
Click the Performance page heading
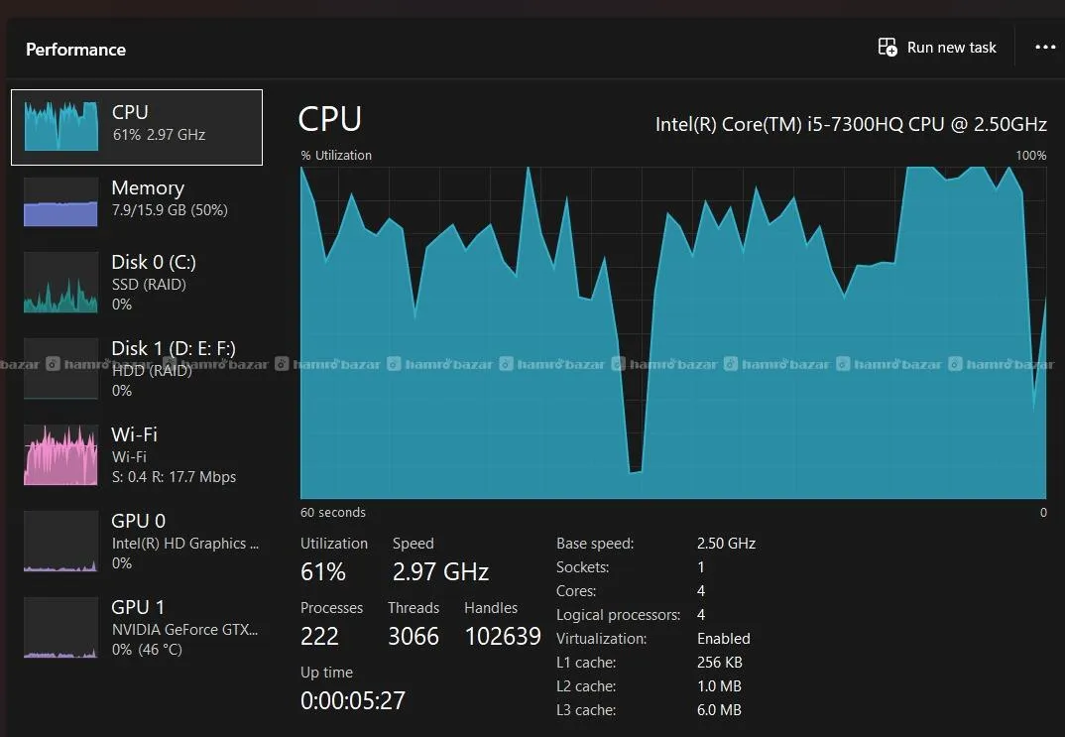click(75, 50)
